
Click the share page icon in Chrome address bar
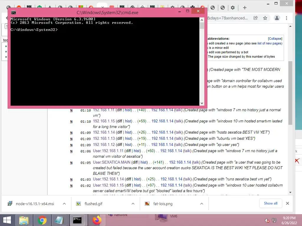[256, 18]
